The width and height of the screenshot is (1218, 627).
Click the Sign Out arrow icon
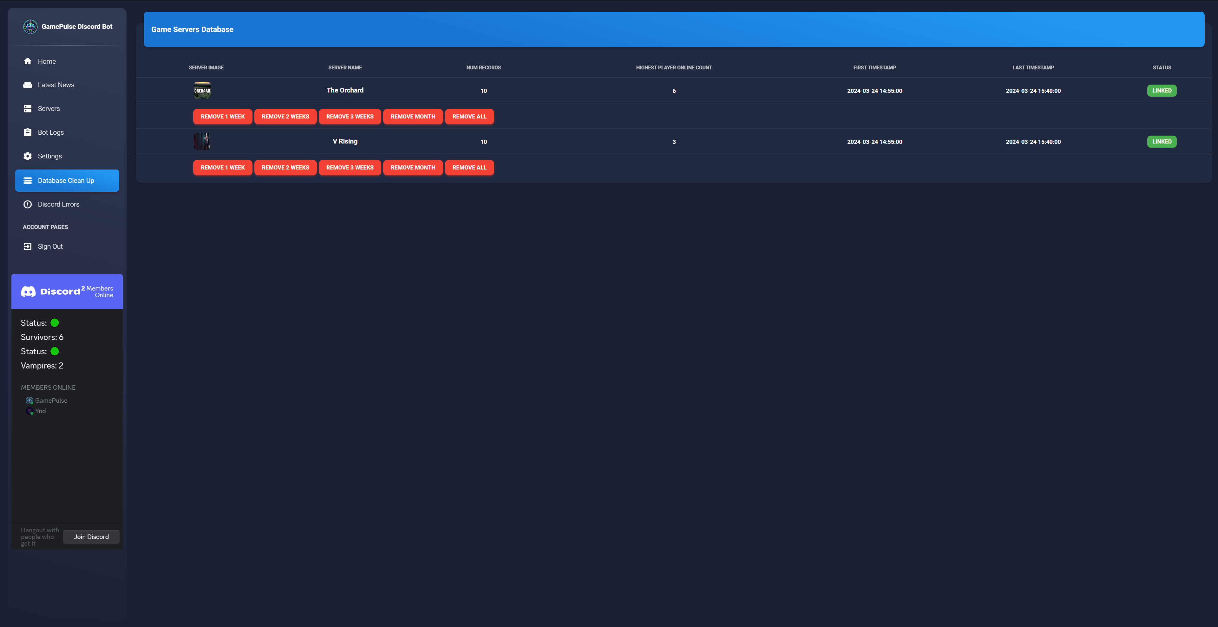pos(27,246)
